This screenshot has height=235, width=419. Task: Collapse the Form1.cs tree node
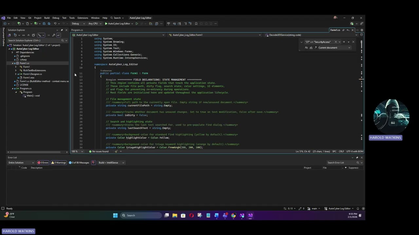point(12,63)
